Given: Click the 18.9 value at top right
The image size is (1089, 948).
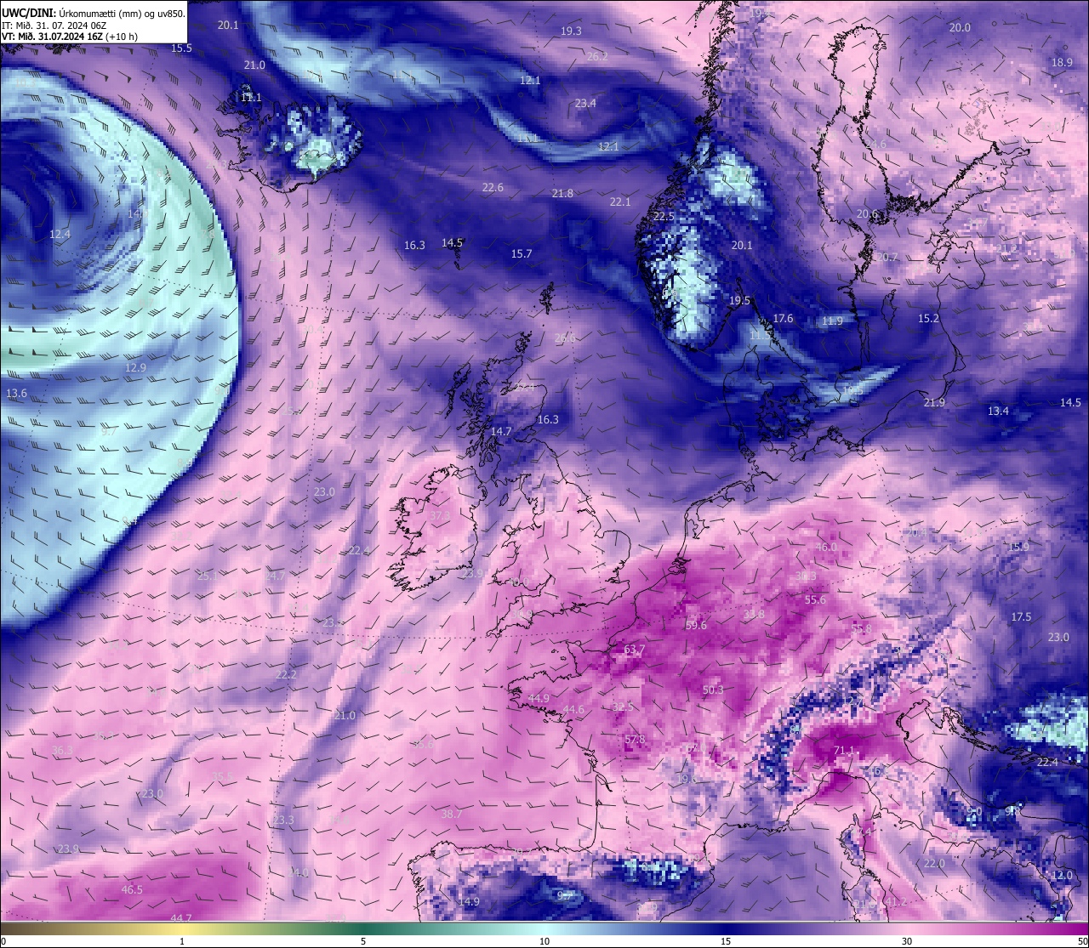Looking at the screenshot, I should (1062, 62).
